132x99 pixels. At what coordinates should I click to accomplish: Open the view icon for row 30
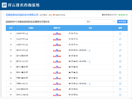pos(120,61)
